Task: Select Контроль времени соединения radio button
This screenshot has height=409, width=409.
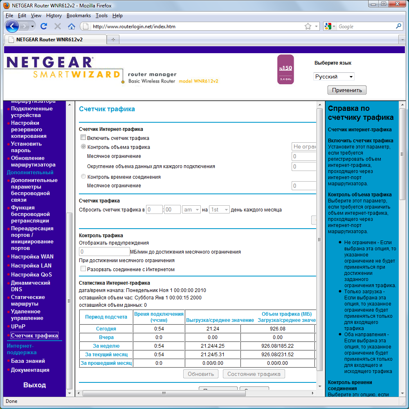Action: (x=83, y=176)
